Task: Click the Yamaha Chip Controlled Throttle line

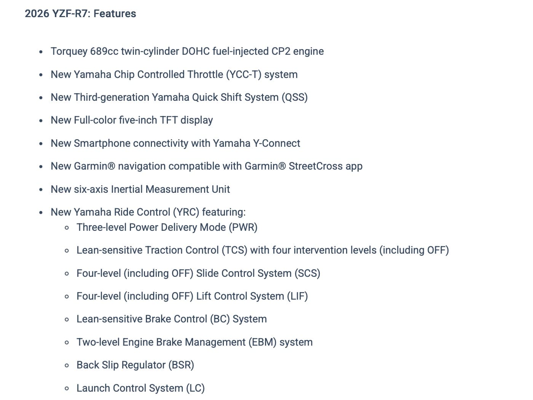Action: point(174,75)
